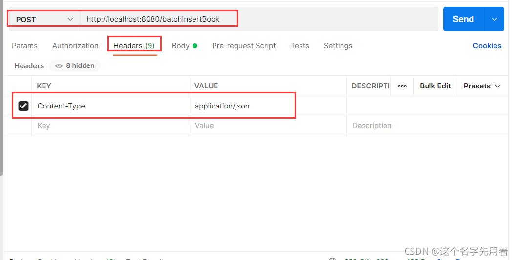Click the Headers section label
The image size is (515, 260).
coord(29,66)
